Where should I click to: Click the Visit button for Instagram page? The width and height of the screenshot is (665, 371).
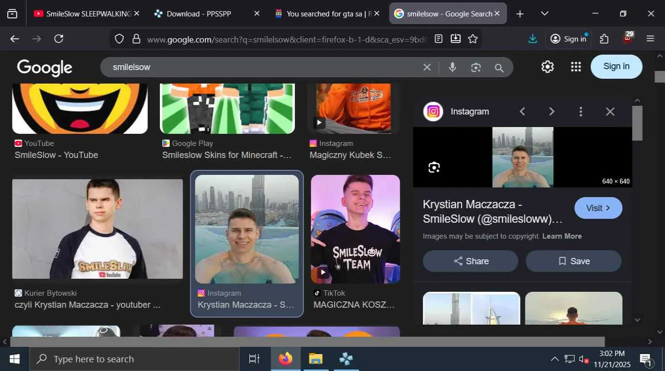coord(598,208)
